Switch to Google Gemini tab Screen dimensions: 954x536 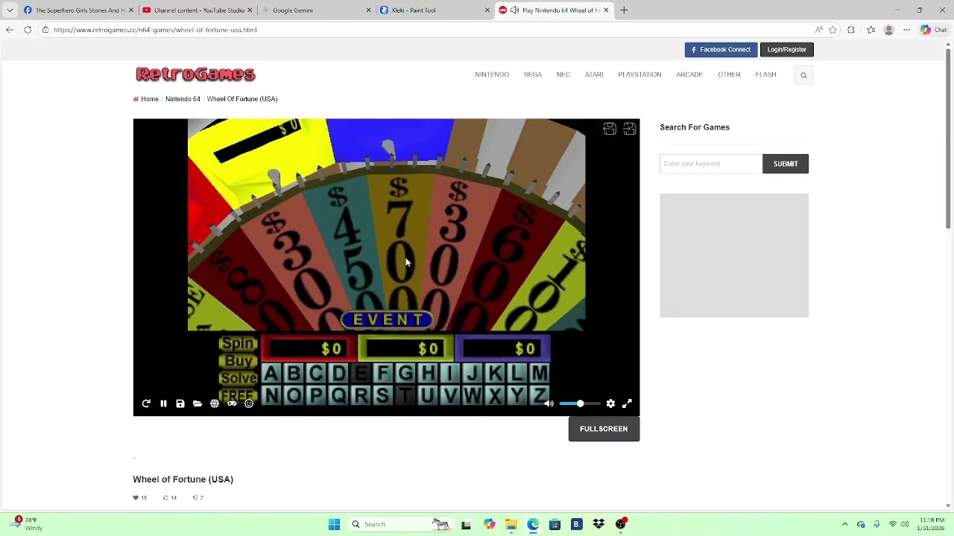316,10
